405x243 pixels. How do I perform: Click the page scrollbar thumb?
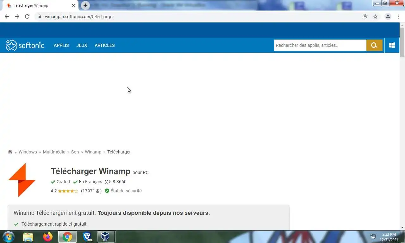pyautogui.click(x=402, y=42)
